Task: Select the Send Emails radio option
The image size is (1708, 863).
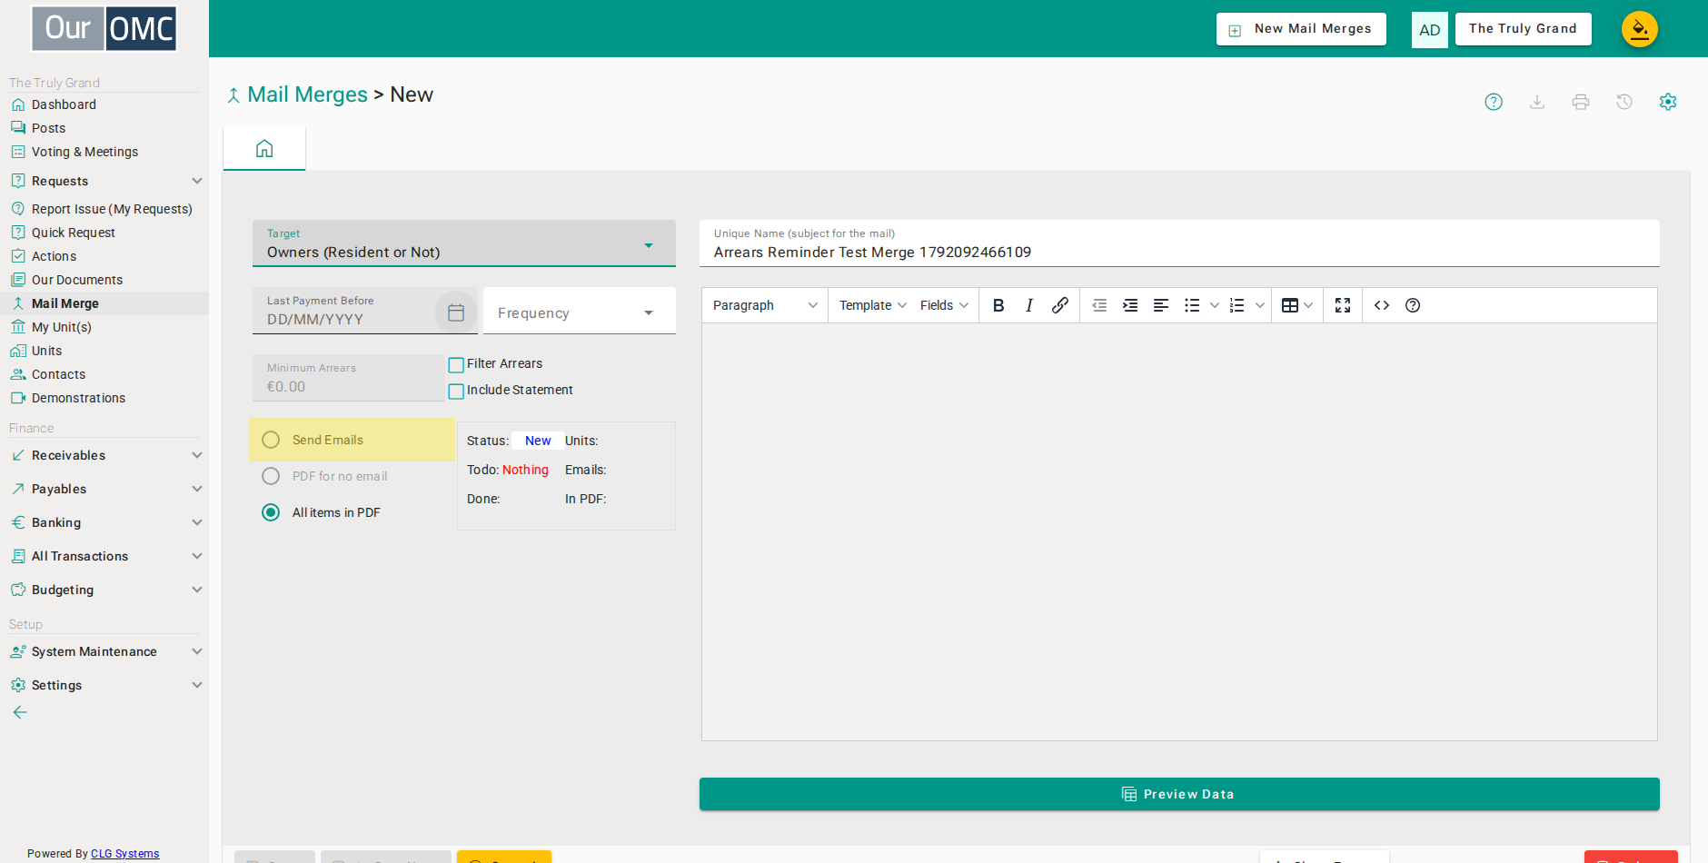Action: [x=271, y=440]
